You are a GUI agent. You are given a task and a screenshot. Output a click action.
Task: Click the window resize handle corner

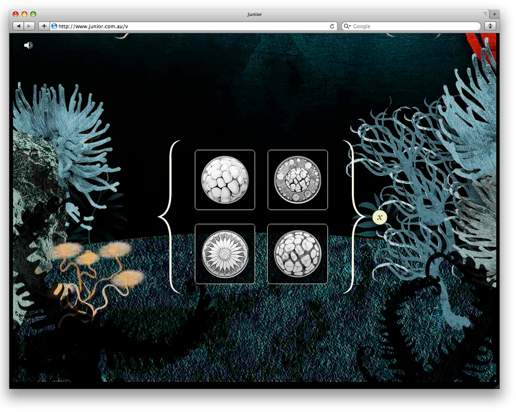click(496, 386)
